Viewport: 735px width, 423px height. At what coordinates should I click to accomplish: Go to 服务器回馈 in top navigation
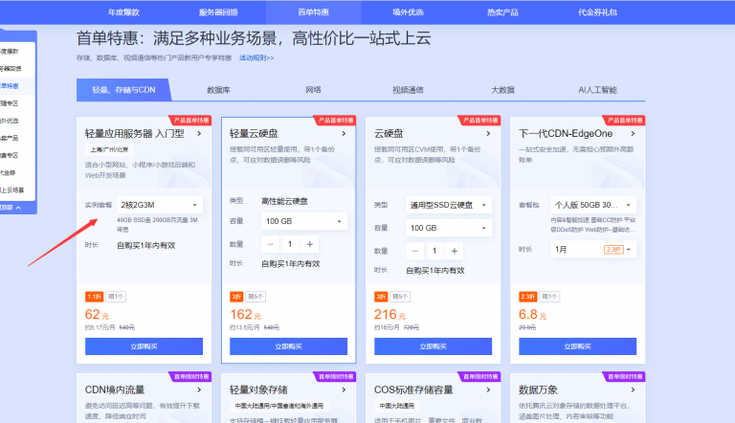[218, 12]
